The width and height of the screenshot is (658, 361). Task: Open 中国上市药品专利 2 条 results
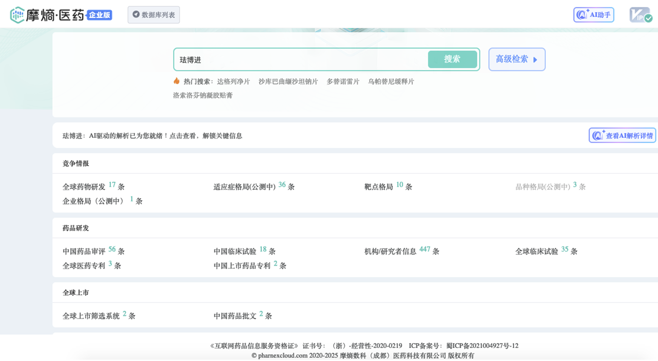[249, 265]
